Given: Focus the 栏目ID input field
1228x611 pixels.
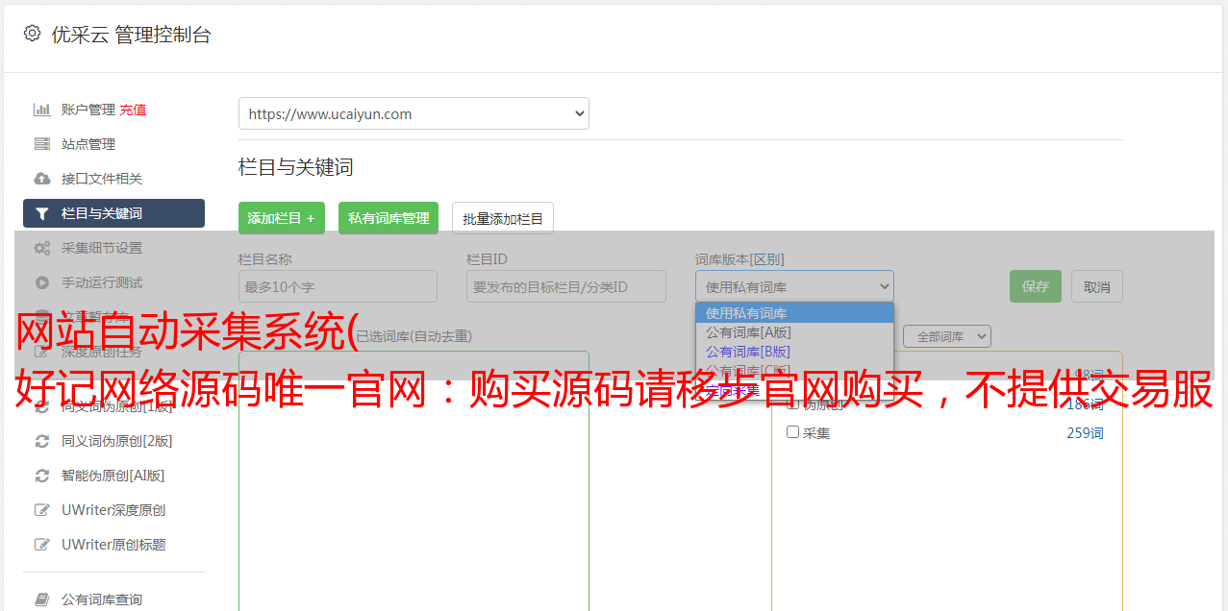Looking at the screenshot, I should 566,286.
